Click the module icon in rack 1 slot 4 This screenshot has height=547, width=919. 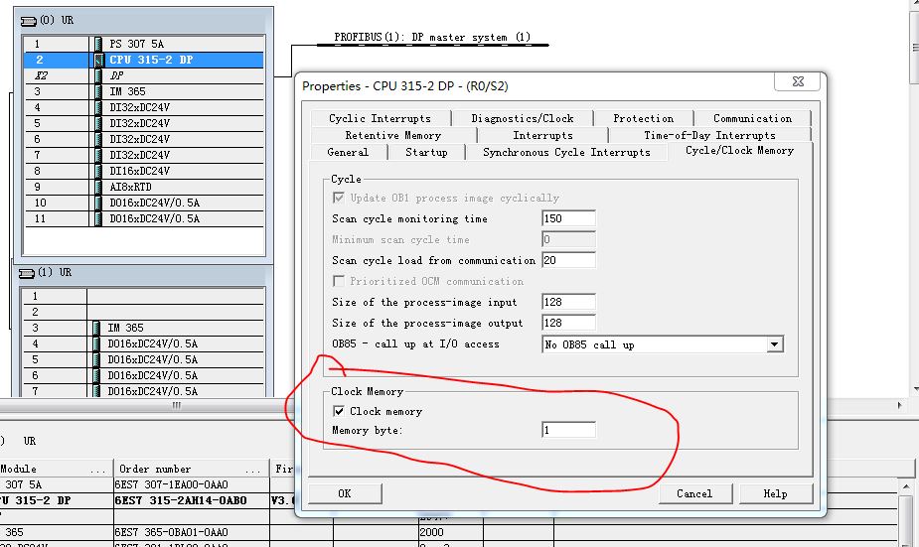[96, 343]
